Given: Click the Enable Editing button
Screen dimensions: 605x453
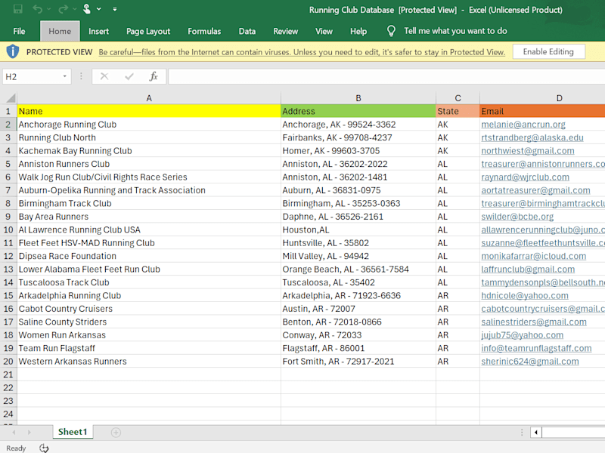Looking at the screenshot, I should 548,51.
